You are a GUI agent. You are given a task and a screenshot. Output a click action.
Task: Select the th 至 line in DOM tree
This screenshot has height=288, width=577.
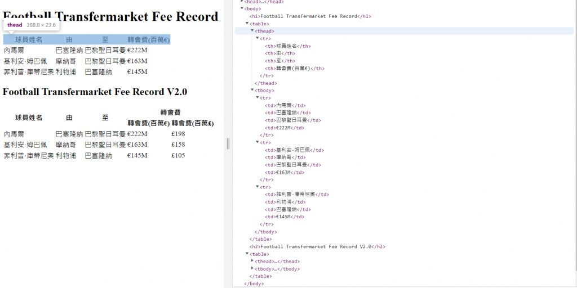point(280,61)
